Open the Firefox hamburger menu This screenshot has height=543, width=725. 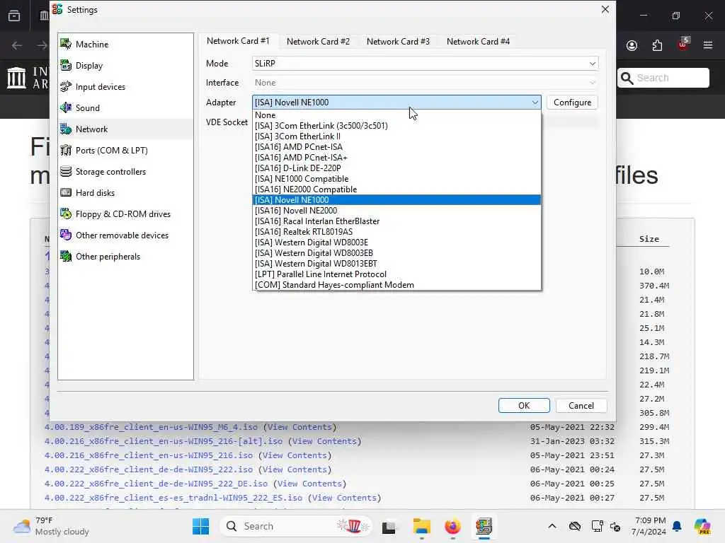(x=708, y=45)
